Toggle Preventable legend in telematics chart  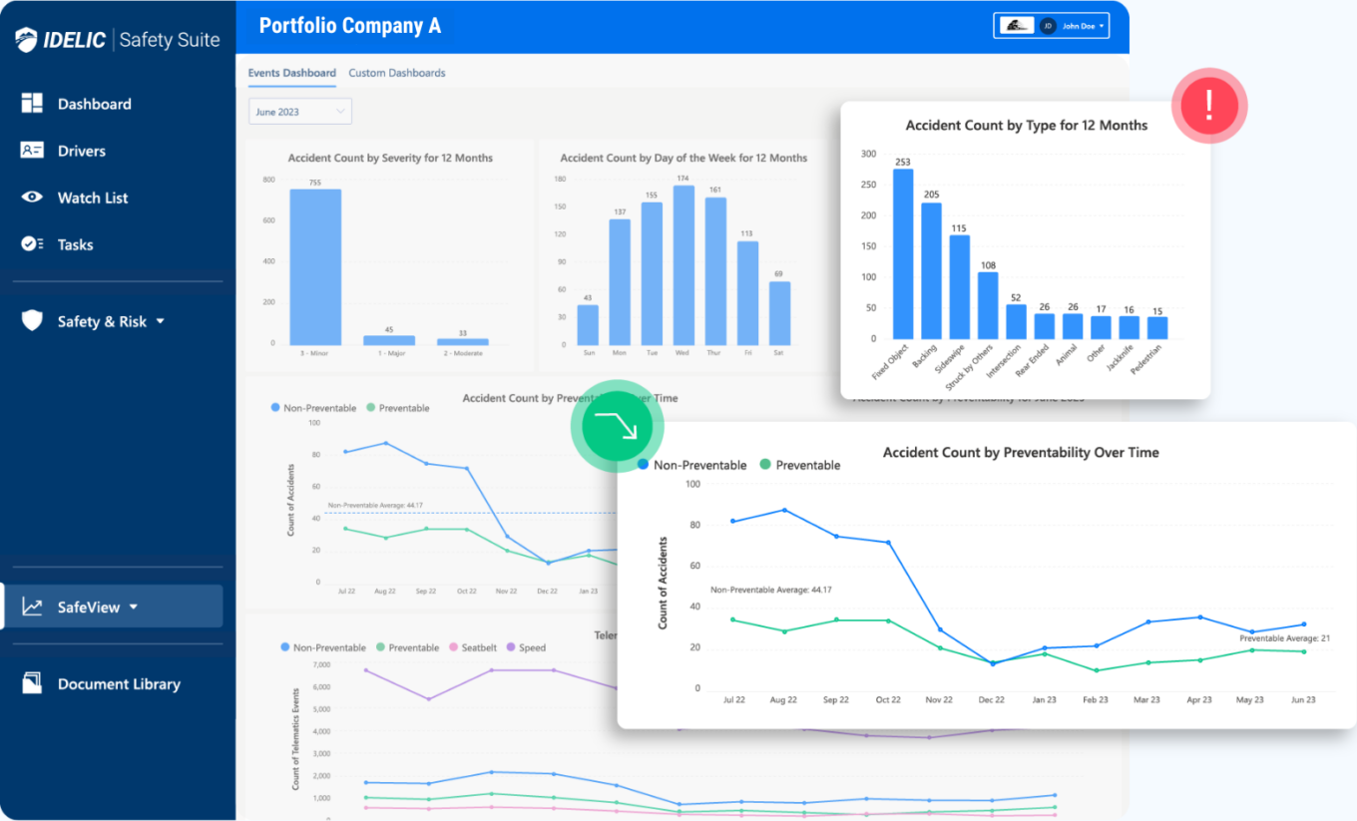click(407, 647)
